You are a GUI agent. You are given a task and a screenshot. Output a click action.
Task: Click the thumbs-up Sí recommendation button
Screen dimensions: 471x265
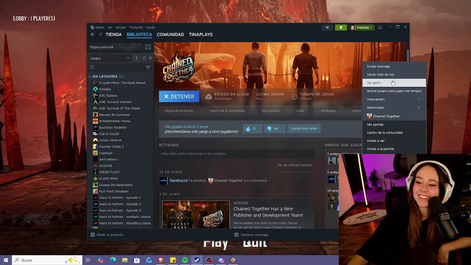tap(252, 128)
